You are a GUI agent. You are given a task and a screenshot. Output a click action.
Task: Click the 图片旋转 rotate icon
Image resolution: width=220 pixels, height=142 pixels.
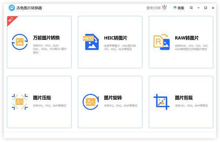coord(91,102)
